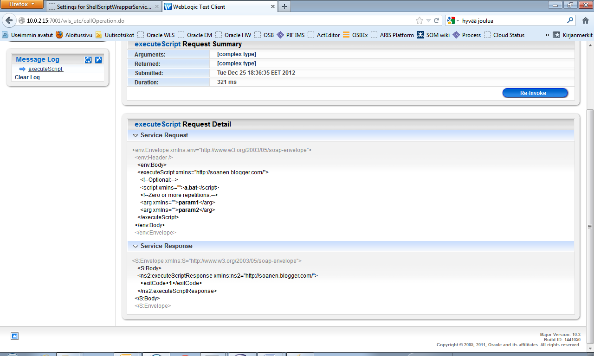Viewport: 594px width, 356px height.
Task: Open the Oracle WLS bookmark
Action: pyautogui.click(x=156, y=35)
